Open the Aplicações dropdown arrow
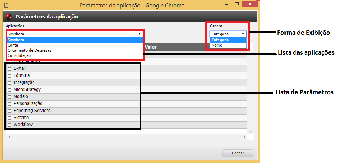 click(140, 34)
